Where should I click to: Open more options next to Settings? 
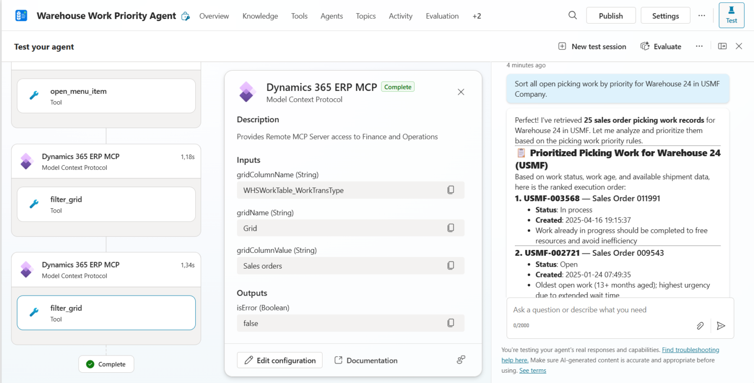[701, 16]
